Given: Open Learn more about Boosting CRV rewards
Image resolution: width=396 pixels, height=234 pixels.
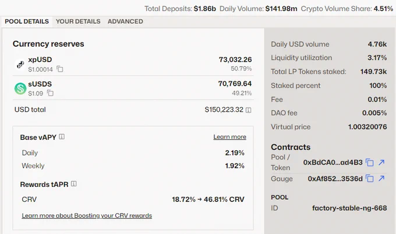Looking at the screenshot, I should pos(87,215).
